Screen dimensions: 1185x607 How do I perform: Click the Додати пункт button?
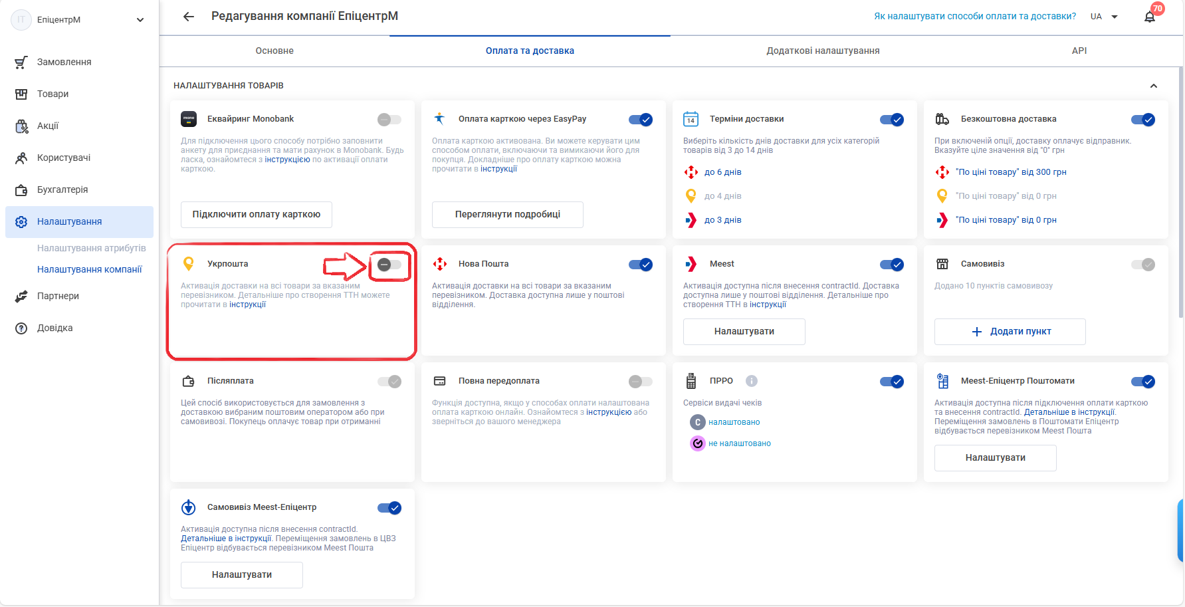coord(1010,332)
